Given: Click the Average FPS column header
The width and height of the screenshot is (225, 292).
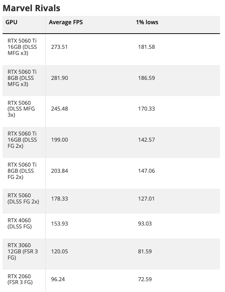Looking at the screenshot, I should [x=66, y=22].
